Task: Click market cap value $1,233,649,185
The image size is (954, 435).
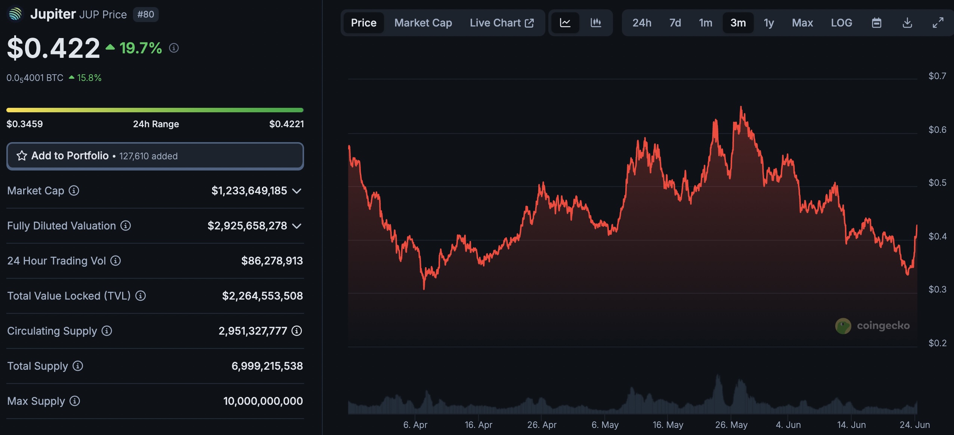Action: point(249,191)
